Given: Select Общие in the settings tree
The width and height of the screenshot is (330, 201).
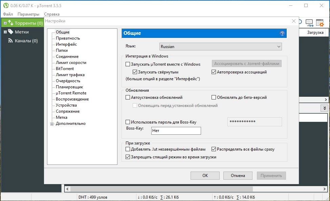Looking at the screenshot, I should [x=63, y=32].
